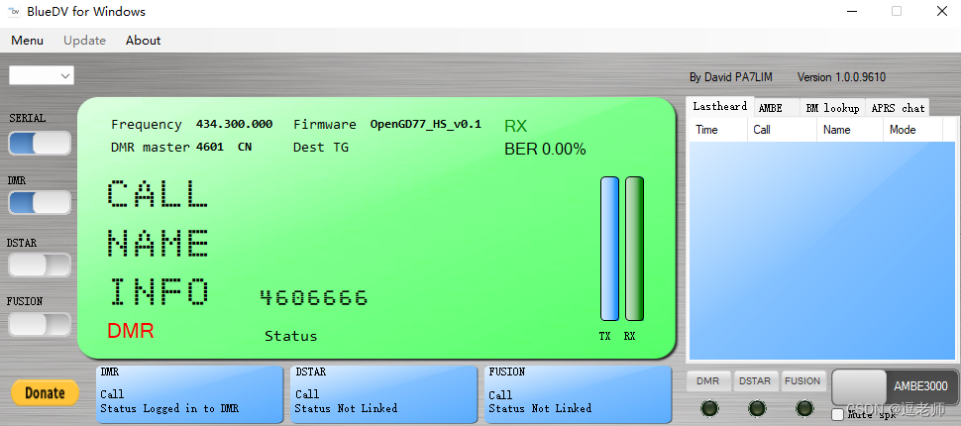
Task: Expand the serial port dropdown
Action: coord(42,75)
